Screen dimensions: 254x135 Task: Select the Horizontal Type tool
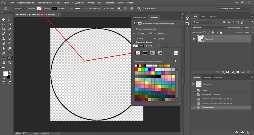tap(10, 53)
